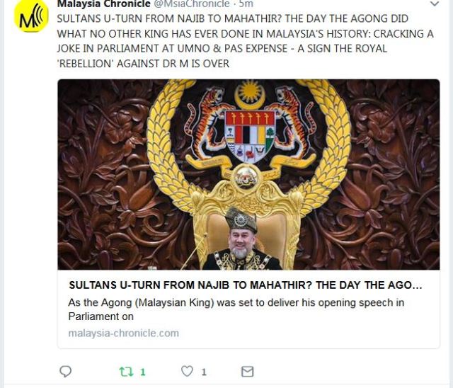Open the bold link-card headline 'SULTANS U-TURN FROM NAJIB'
The image size is (453, 388).
[246, 285]
